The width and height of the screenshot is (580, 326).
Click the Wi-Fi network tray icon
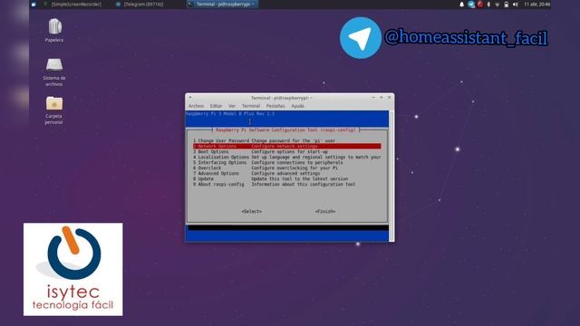tap(498, 5)
